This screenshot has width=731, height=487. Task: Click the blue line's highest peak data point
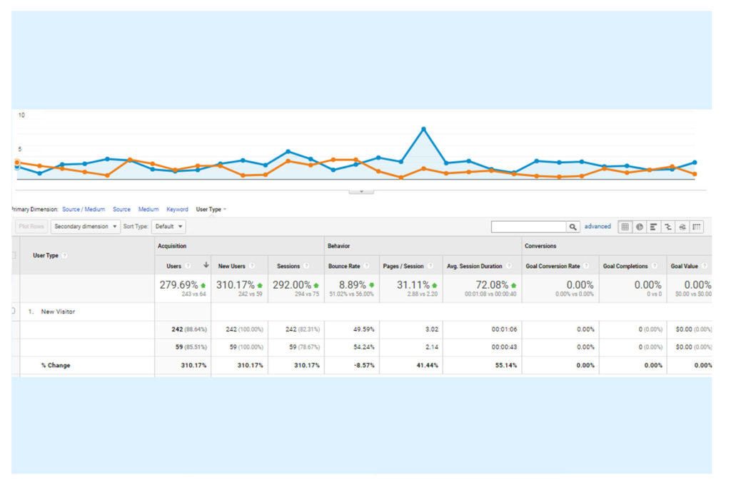[x=423, y=129]
